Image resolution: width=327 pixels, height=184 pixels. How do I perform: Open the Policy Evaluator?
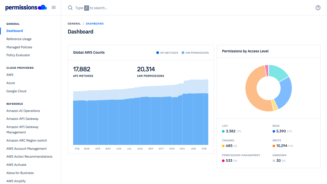click(x=18, y=55)
